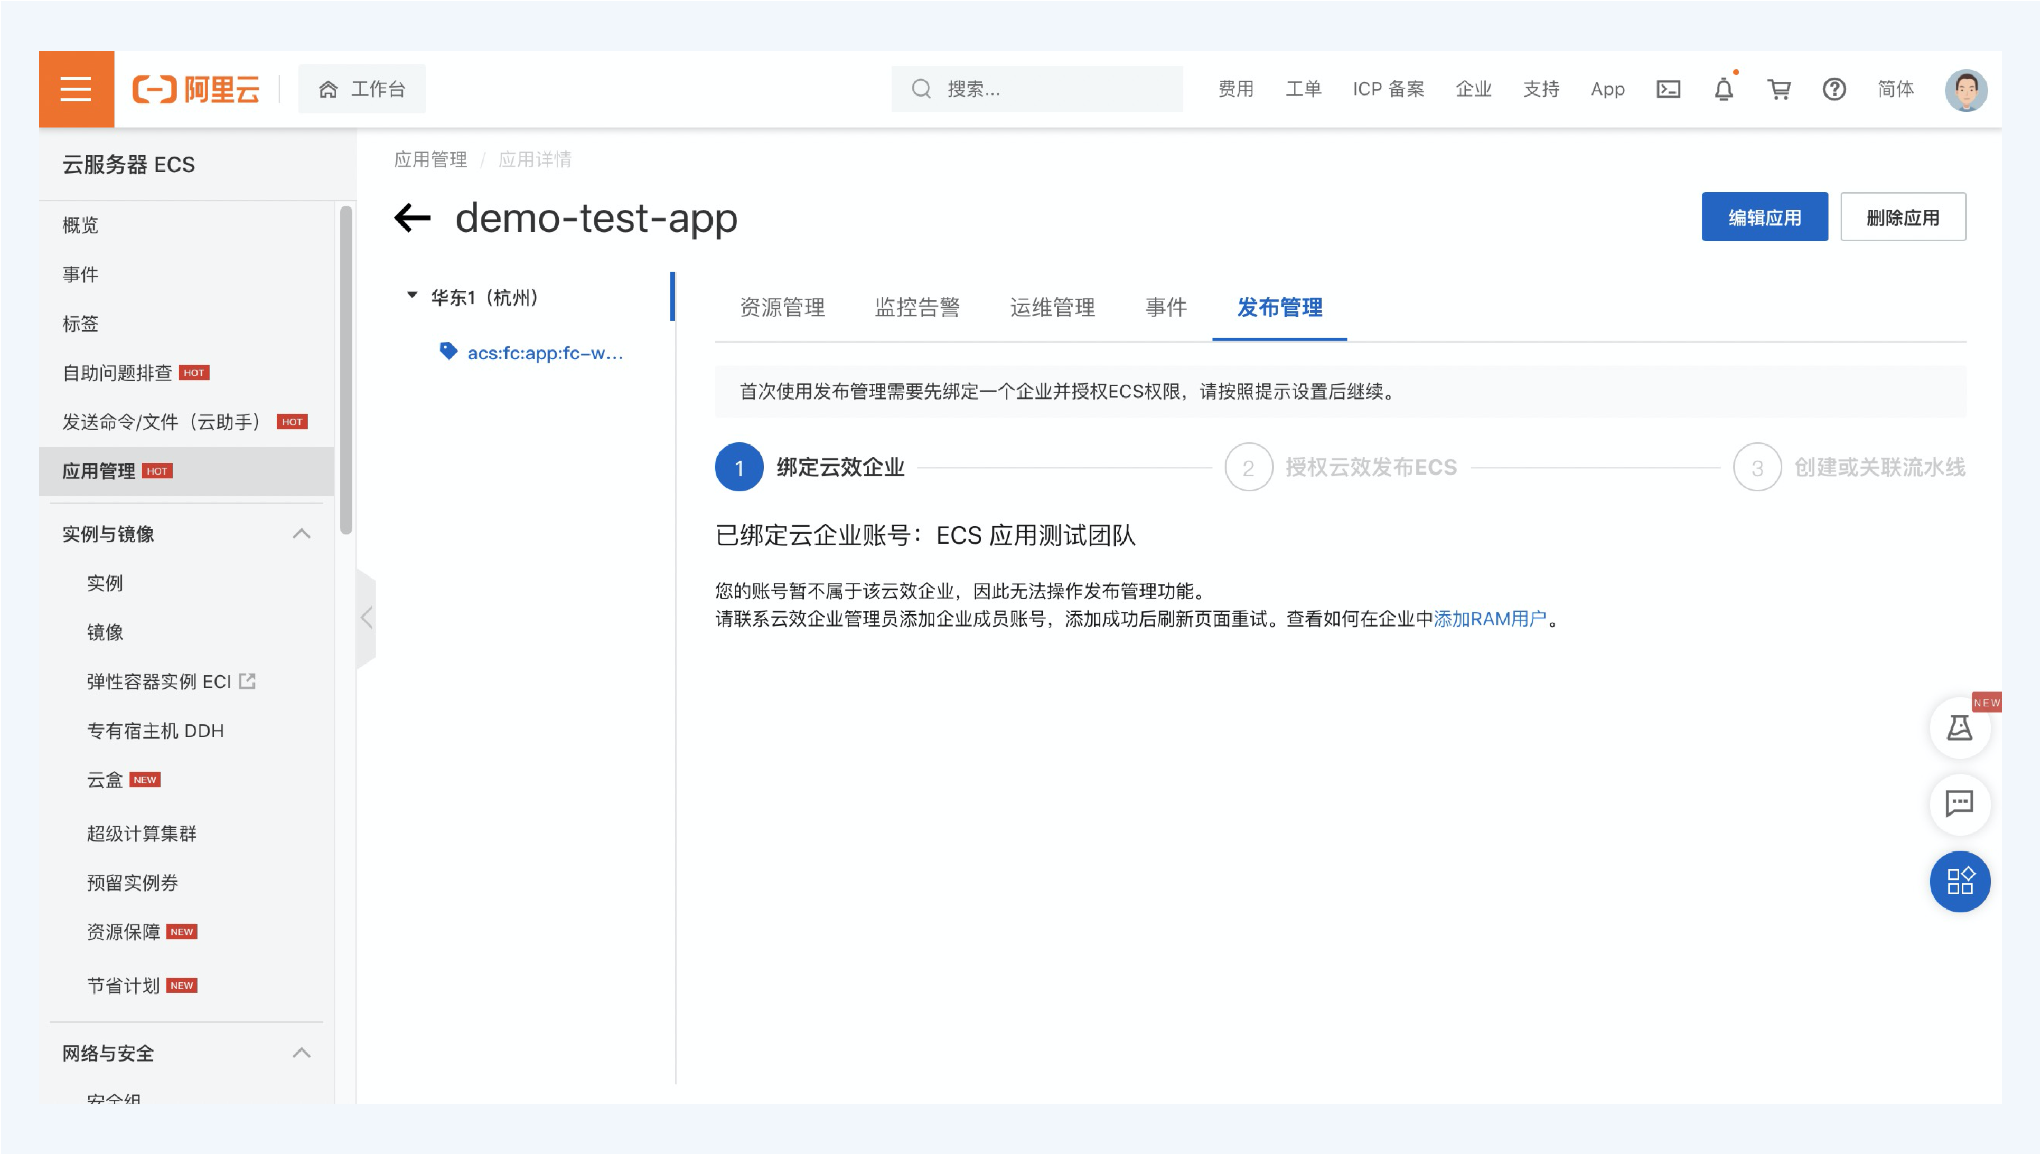Open external link icon beside ECI
Viewport: 2041px width, 1155px height.
pos(248,680)
